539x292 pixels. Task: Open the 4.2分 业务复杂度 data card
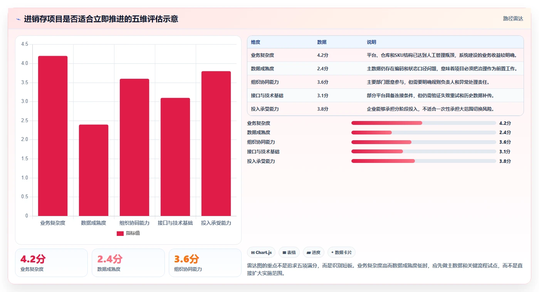click(x=51, y=263)
